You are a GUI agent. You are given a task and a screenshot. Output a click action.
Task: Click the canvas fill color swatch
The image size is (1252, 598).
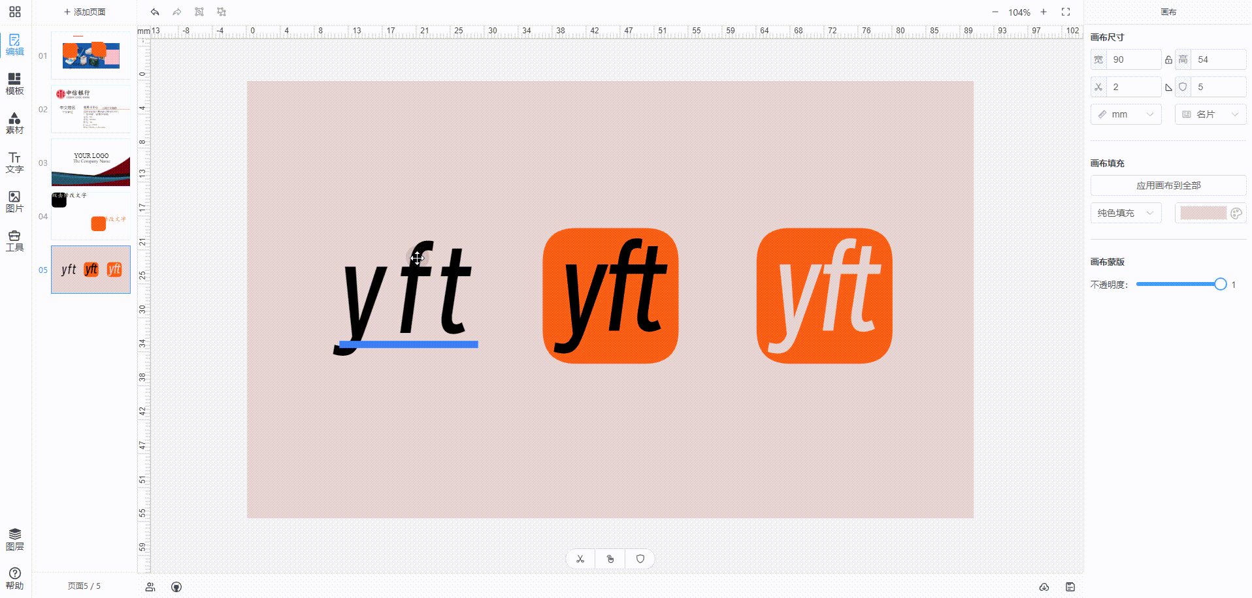1203,213
